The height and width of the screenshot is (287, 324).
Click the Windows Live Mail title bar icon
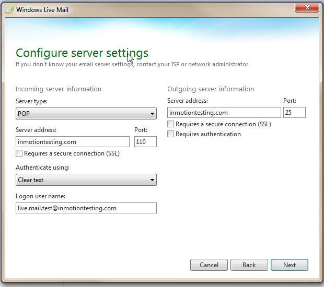(9, 9)
